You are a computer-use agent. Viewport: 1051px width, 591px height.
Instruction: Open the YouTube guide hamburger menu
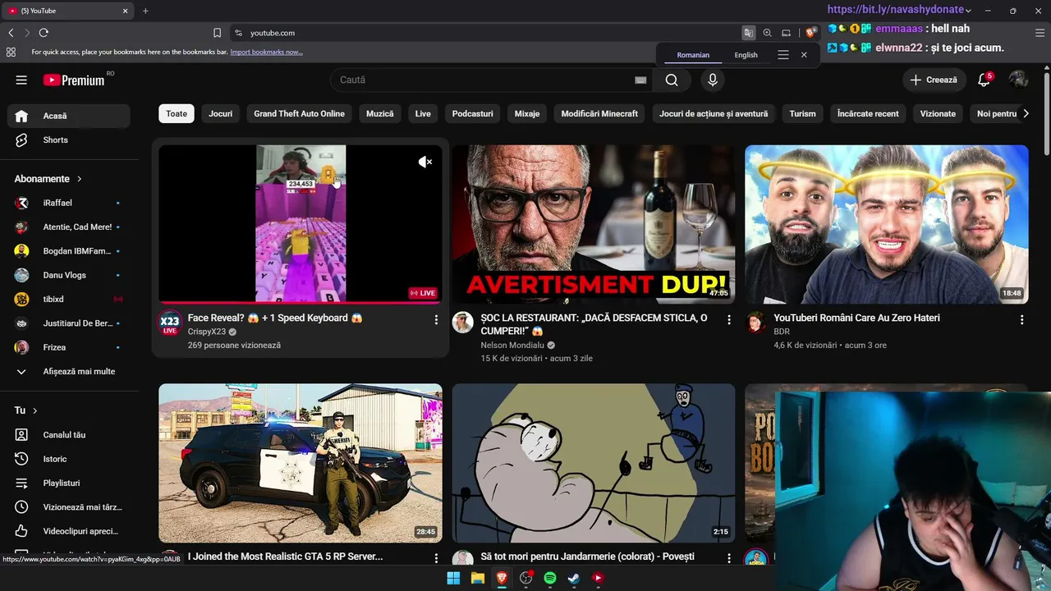21,80
